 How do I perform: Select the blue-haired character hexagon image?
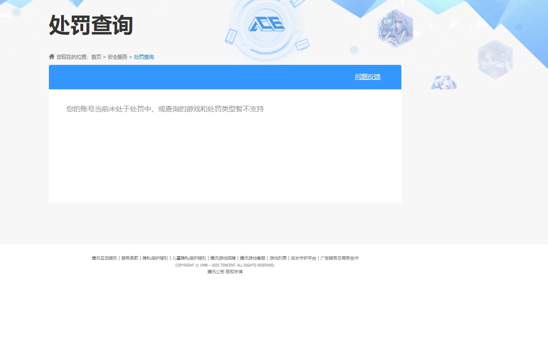tap(443, 83)
